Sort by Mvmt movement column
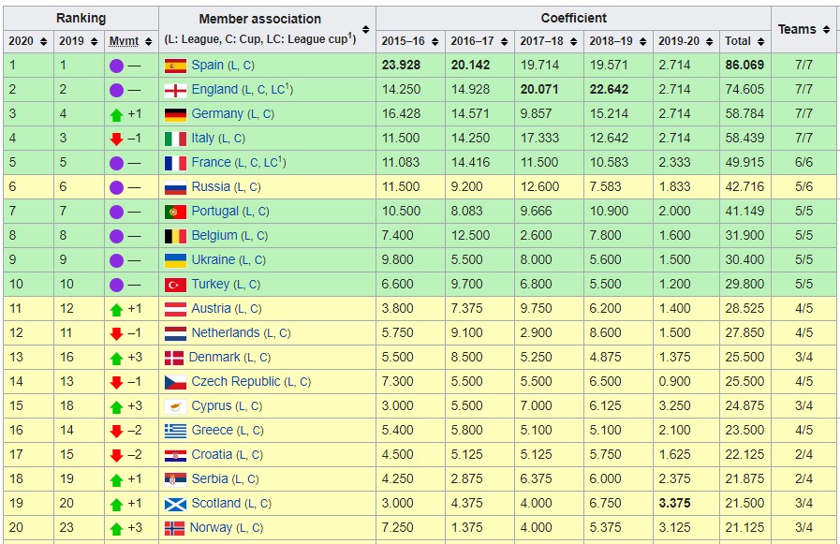This screenshot has width=840, height=544. 148,42
